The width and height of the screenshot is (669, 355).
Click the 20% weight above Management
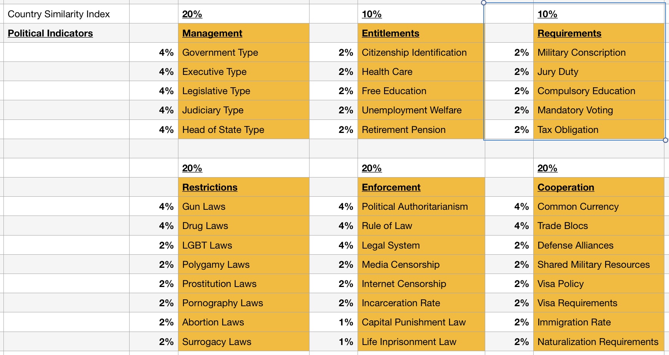[x=192, y=14]
